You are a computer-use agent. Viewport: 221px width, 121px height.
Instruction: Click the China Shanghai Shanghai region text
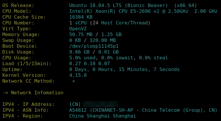[102, 116]
